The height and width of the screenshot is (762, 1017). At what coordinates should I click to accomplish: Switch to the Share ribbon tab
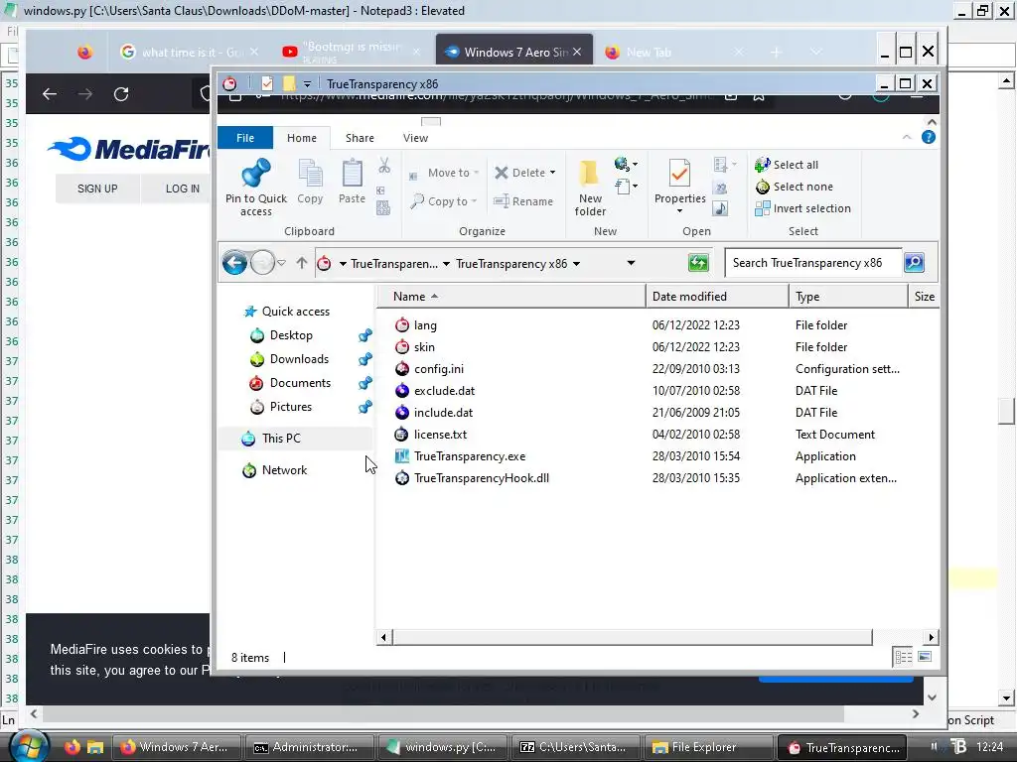pyautogui.click(x=360, y=138)
